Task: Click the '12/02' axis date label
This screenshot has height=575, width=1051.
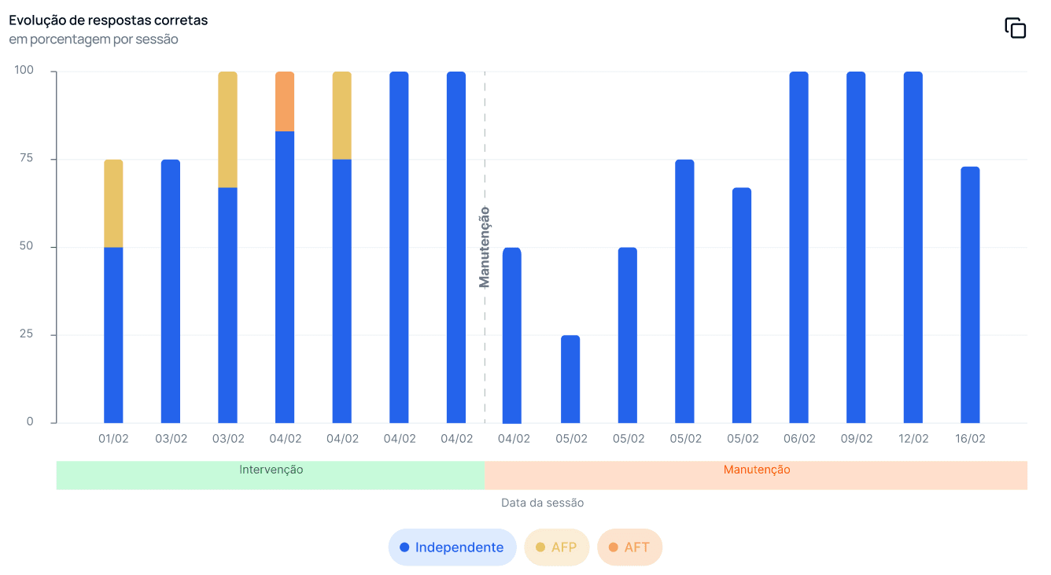Action: coord(913,439)
